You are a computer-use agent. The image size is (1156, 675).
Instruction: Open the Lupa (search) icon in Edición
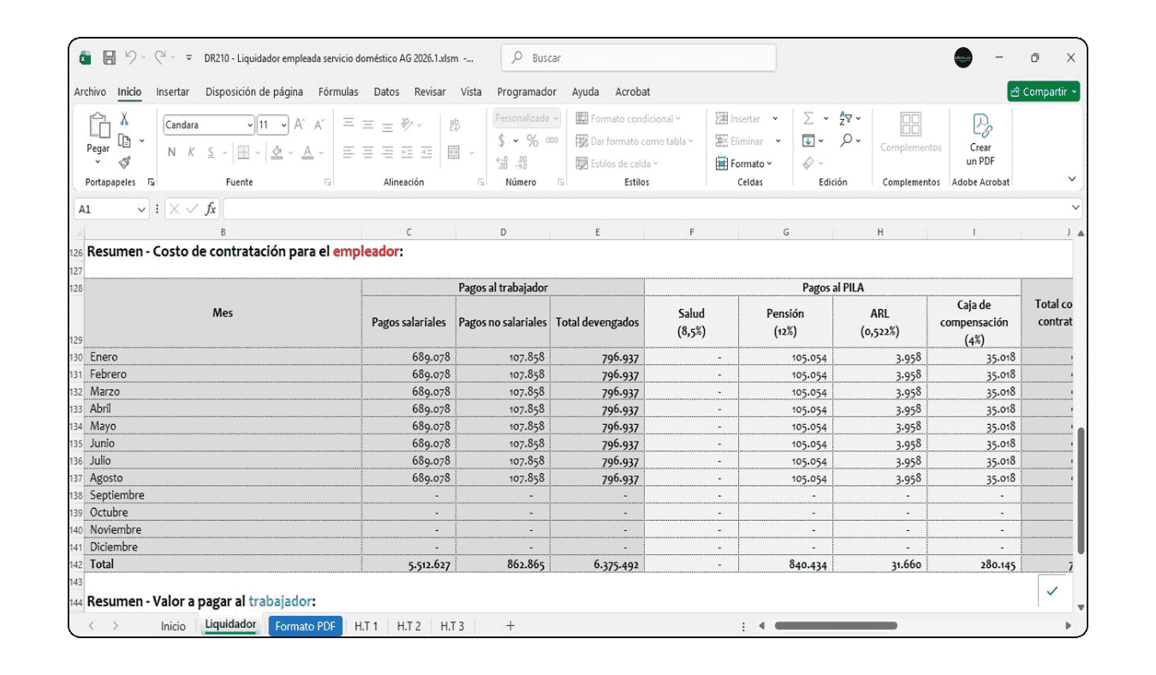click(847, 139)
